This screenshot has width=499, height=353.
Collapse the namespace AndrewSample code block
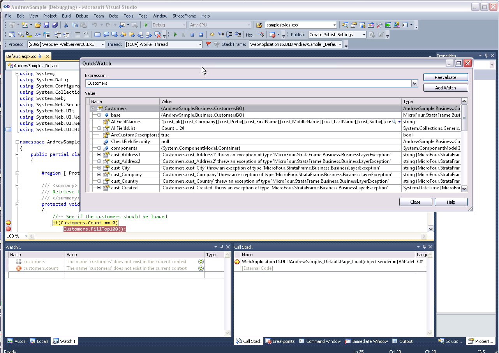[17, 142]
